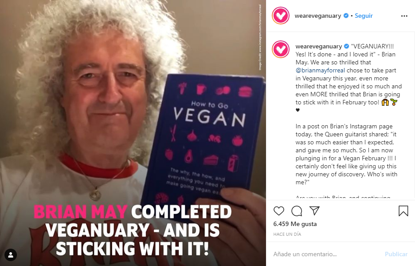Like the post with the heart icon
415x266 pixels.
point(279,211)
